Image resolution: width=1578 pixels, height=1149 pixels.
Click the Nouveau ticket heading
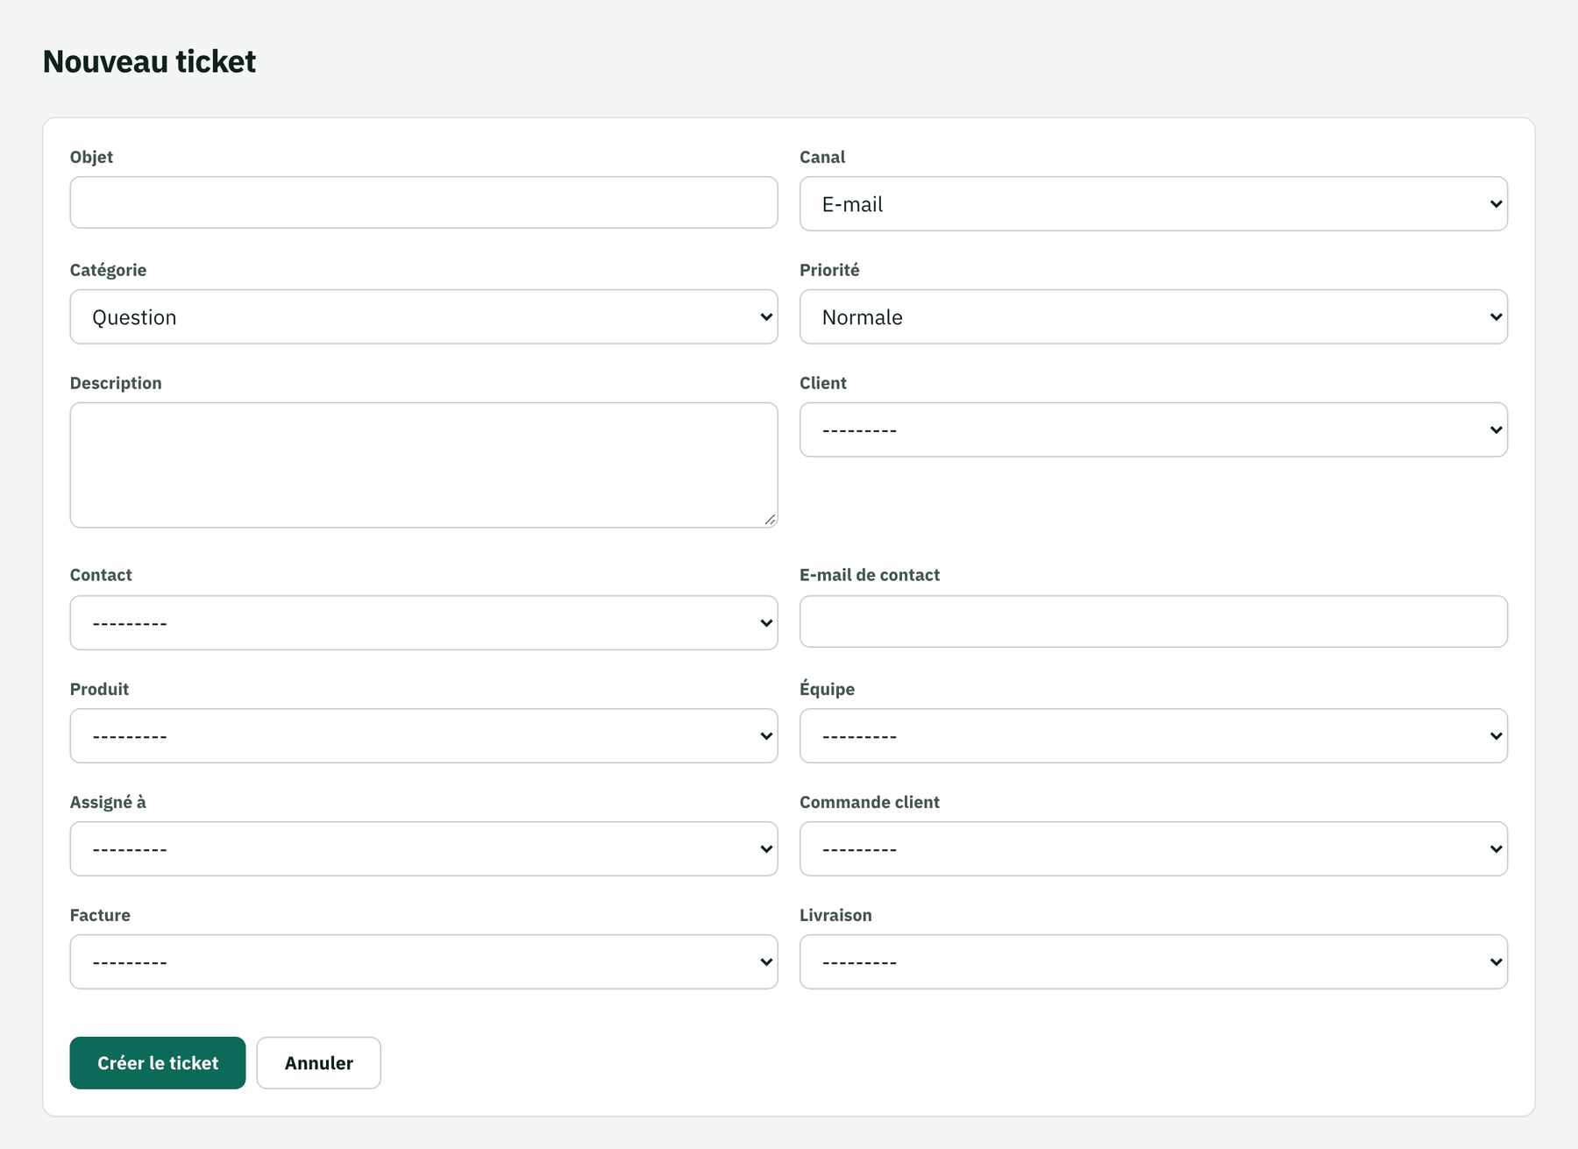click(x=149, y=61)
